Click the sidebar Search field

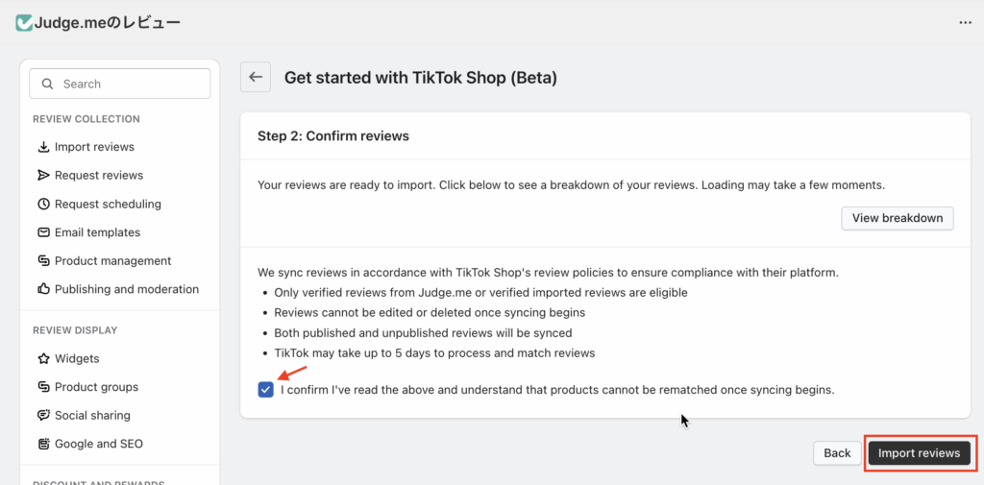[120, 84]
